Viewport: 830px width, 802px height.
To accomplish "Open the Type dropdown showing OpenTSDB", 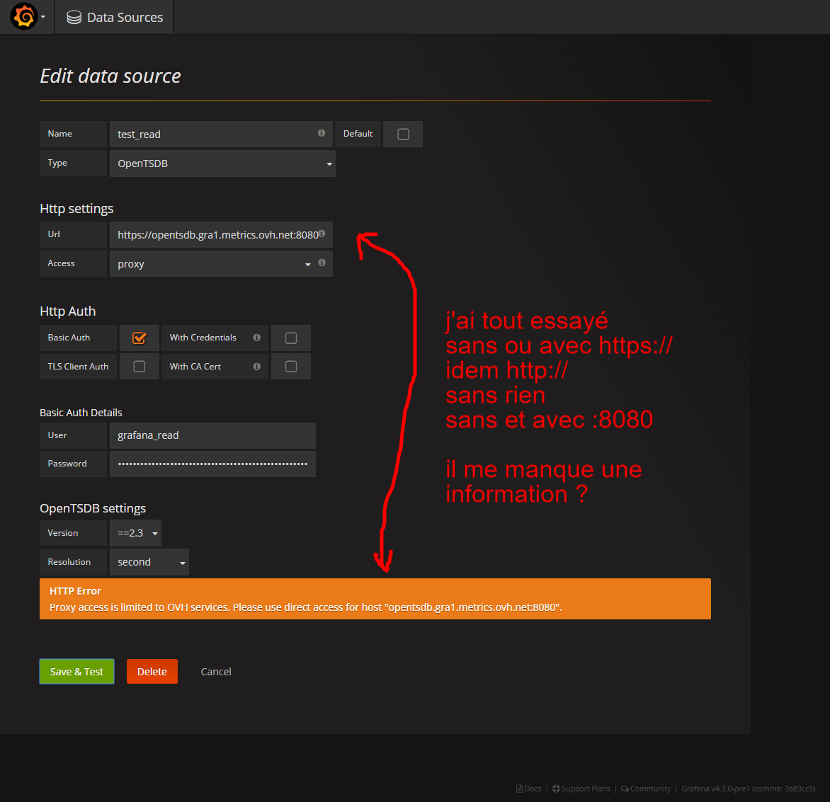I will click(222, 164).
